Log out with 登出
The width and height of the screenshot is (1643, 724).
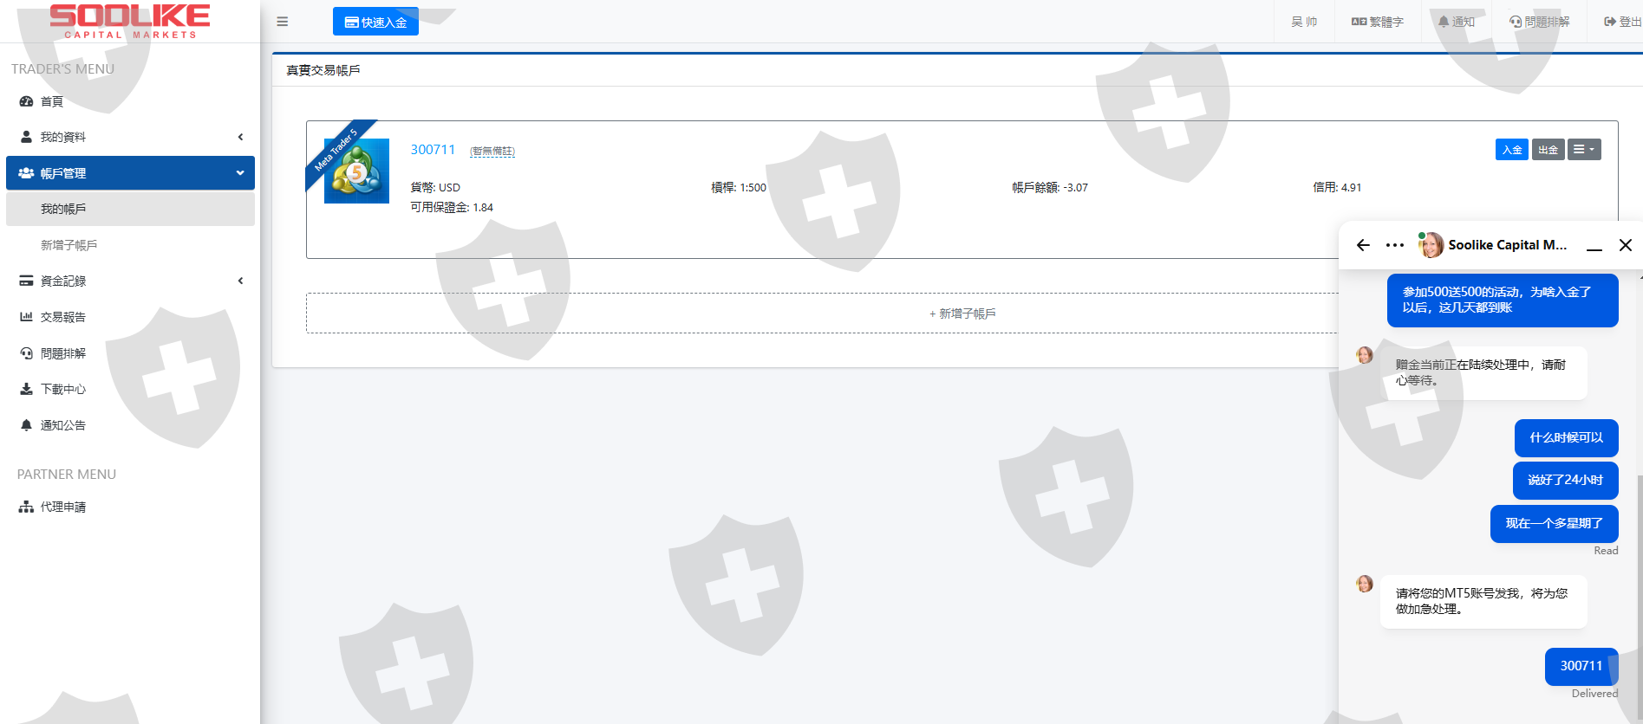click(x=1622, y=22)
